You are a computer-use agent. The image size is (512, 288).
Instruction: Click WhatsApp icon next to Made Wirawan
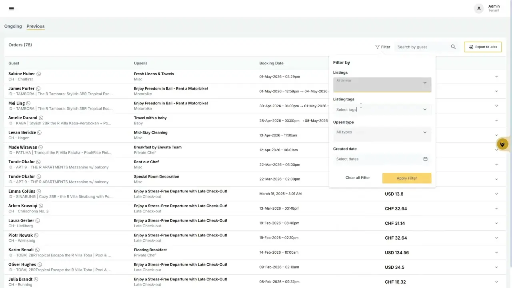[41, 147]
